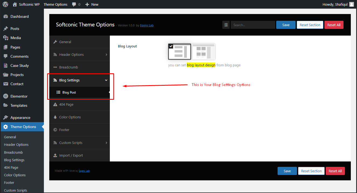Click the Import / Export icon
This screenshot has width=357, height=193.
[x=55, y=155]
